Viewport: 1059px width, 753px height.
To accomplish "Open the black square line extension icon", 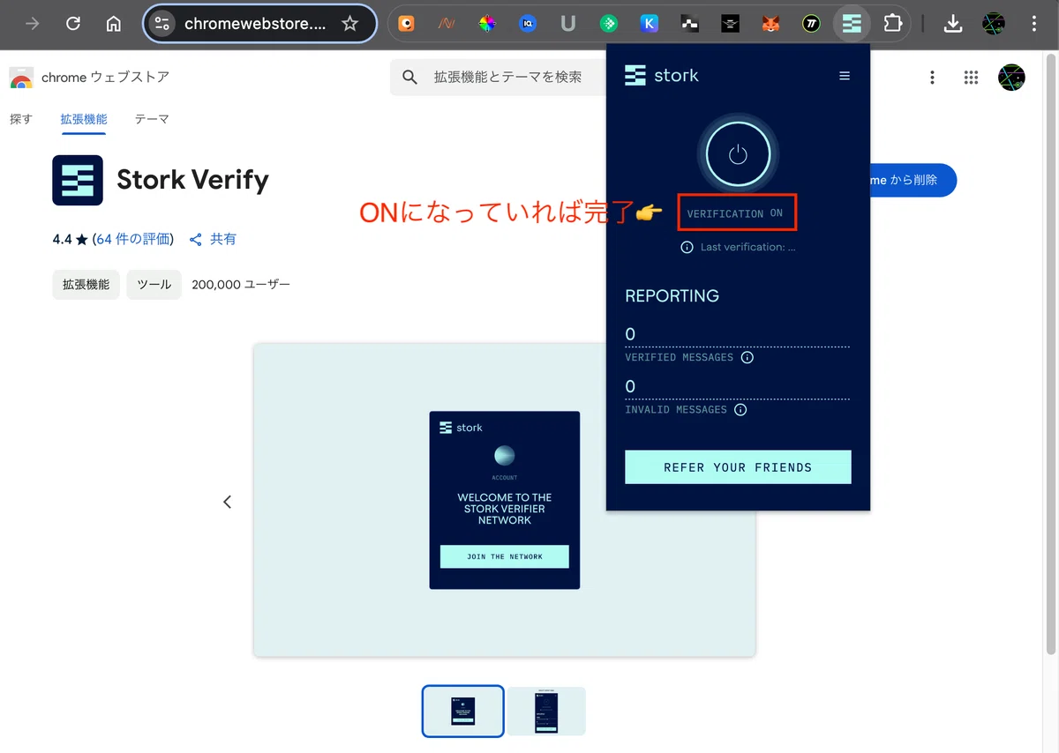I will [730, 24].
